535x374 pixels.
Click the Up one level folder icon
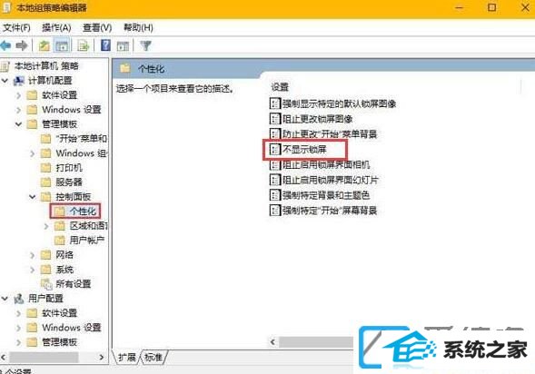click(44, 45)
